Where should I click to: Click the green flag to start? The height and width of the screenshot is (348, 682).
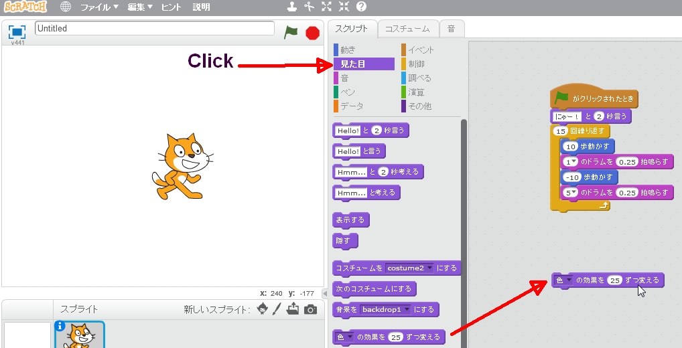[291, 33]
